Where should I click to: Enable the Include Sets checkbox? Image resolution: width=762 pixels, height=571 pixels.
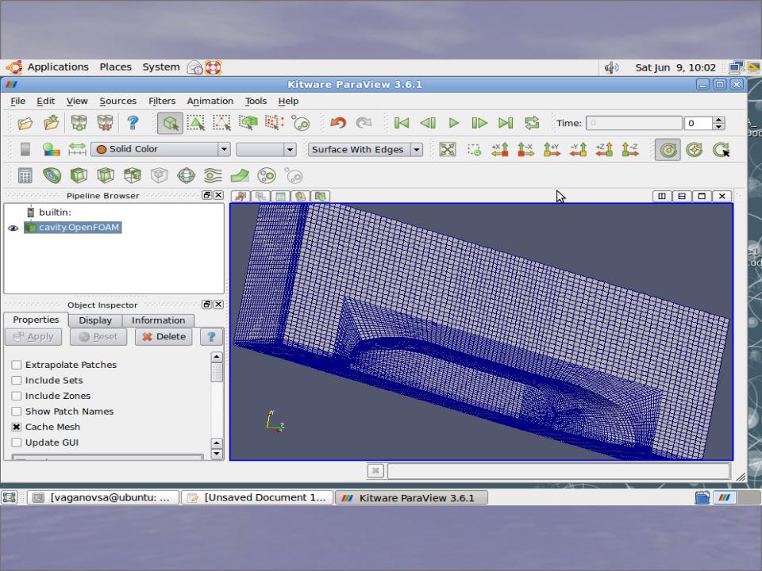17,380
